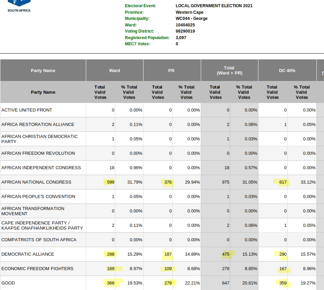Screen dimensions: 324x290
Task: Click Democratic Alliance ward votes 288
Action: [111, 254]
